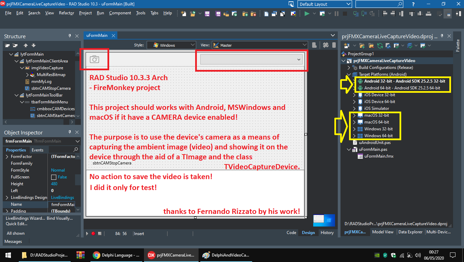Switch to the History tab
The height and width of the screenshot is (262, 464).
pyautogui.click(x=327, y=233)
